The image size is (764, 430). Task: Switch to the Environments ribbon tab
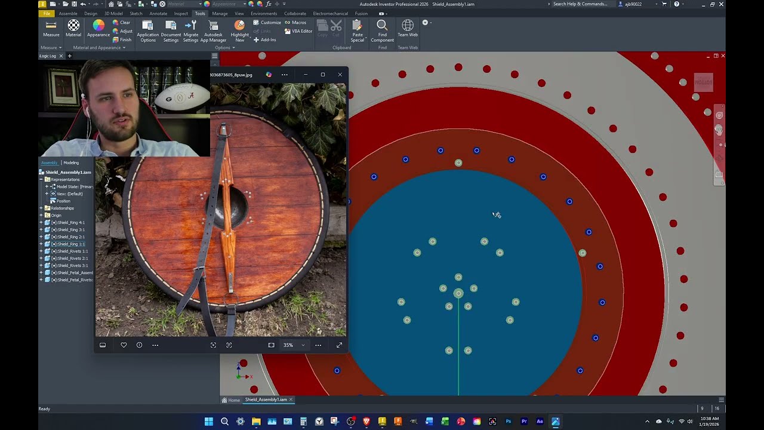[x=264, y=13]
